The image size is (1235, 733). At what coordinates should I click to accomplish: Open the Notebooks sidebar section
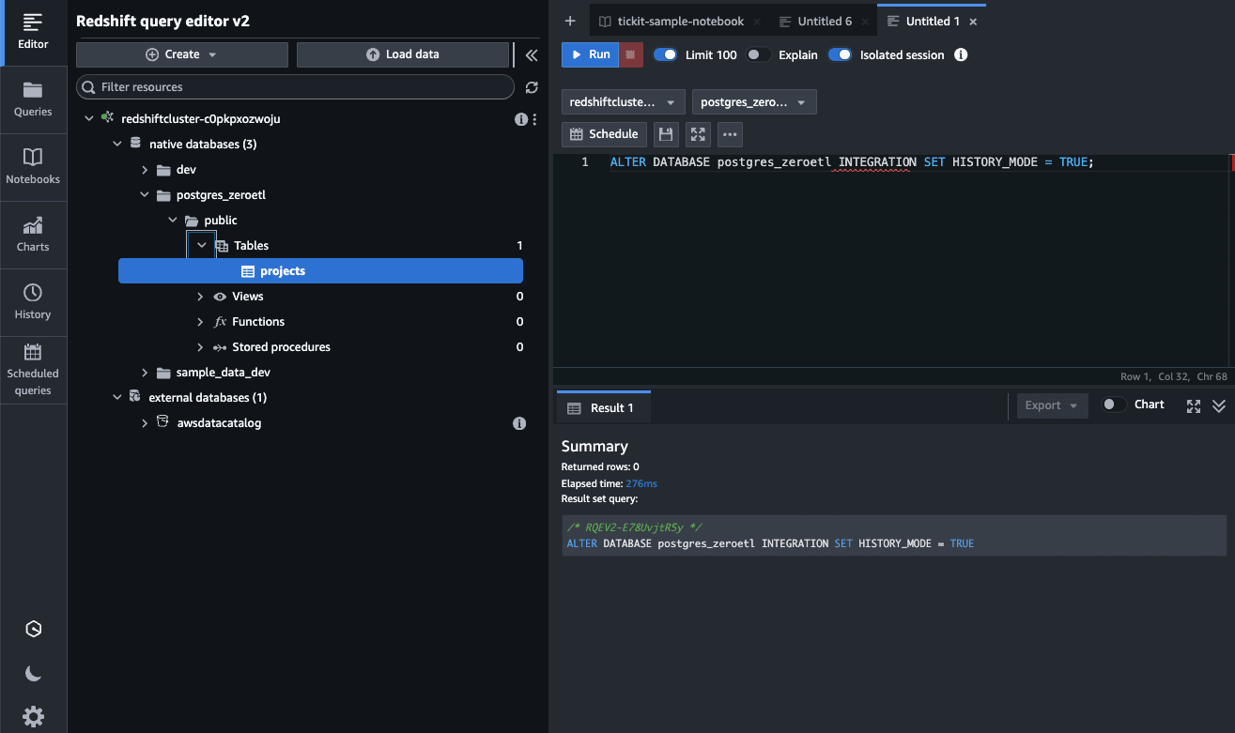point(33,167)
